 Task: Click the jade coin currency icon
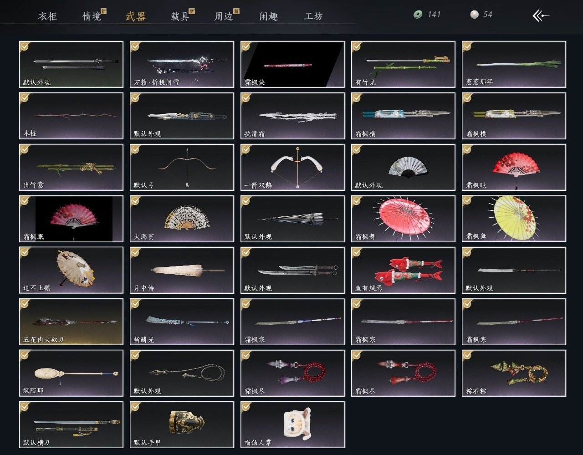click(418, 15)
